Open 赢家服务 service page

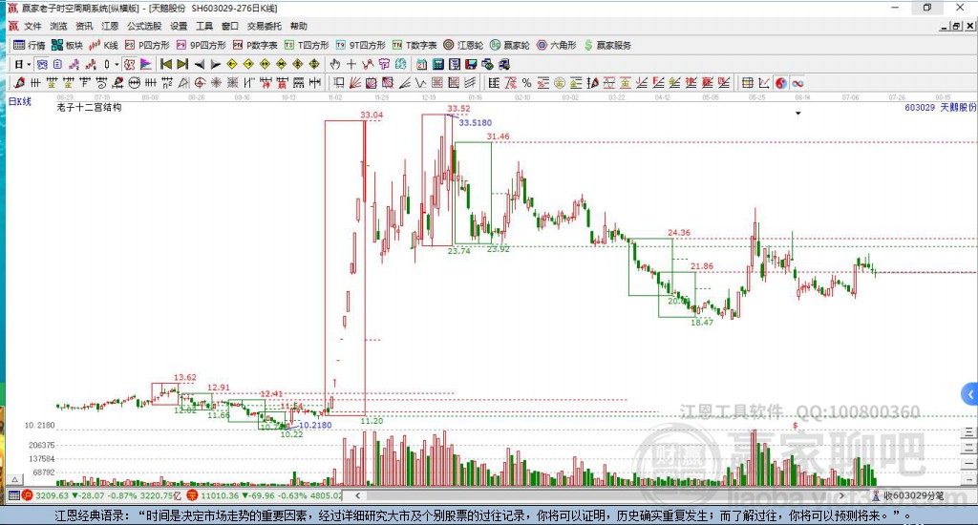tap(607, 45)
